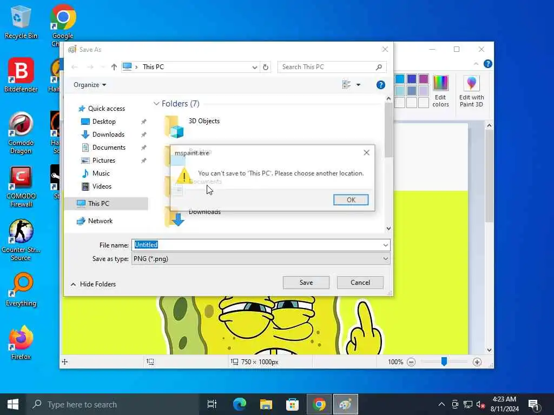Click the zoom in plus button in Paint
The image size is (554, 415).
[x=477, y=362]
